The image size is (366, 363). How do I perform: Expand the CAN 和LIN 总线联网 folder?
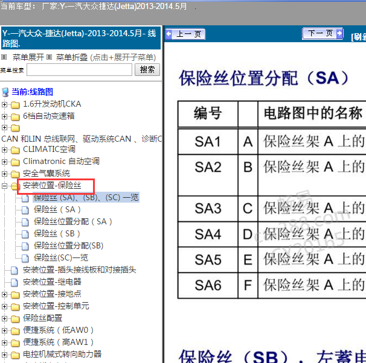click(4, 127)
